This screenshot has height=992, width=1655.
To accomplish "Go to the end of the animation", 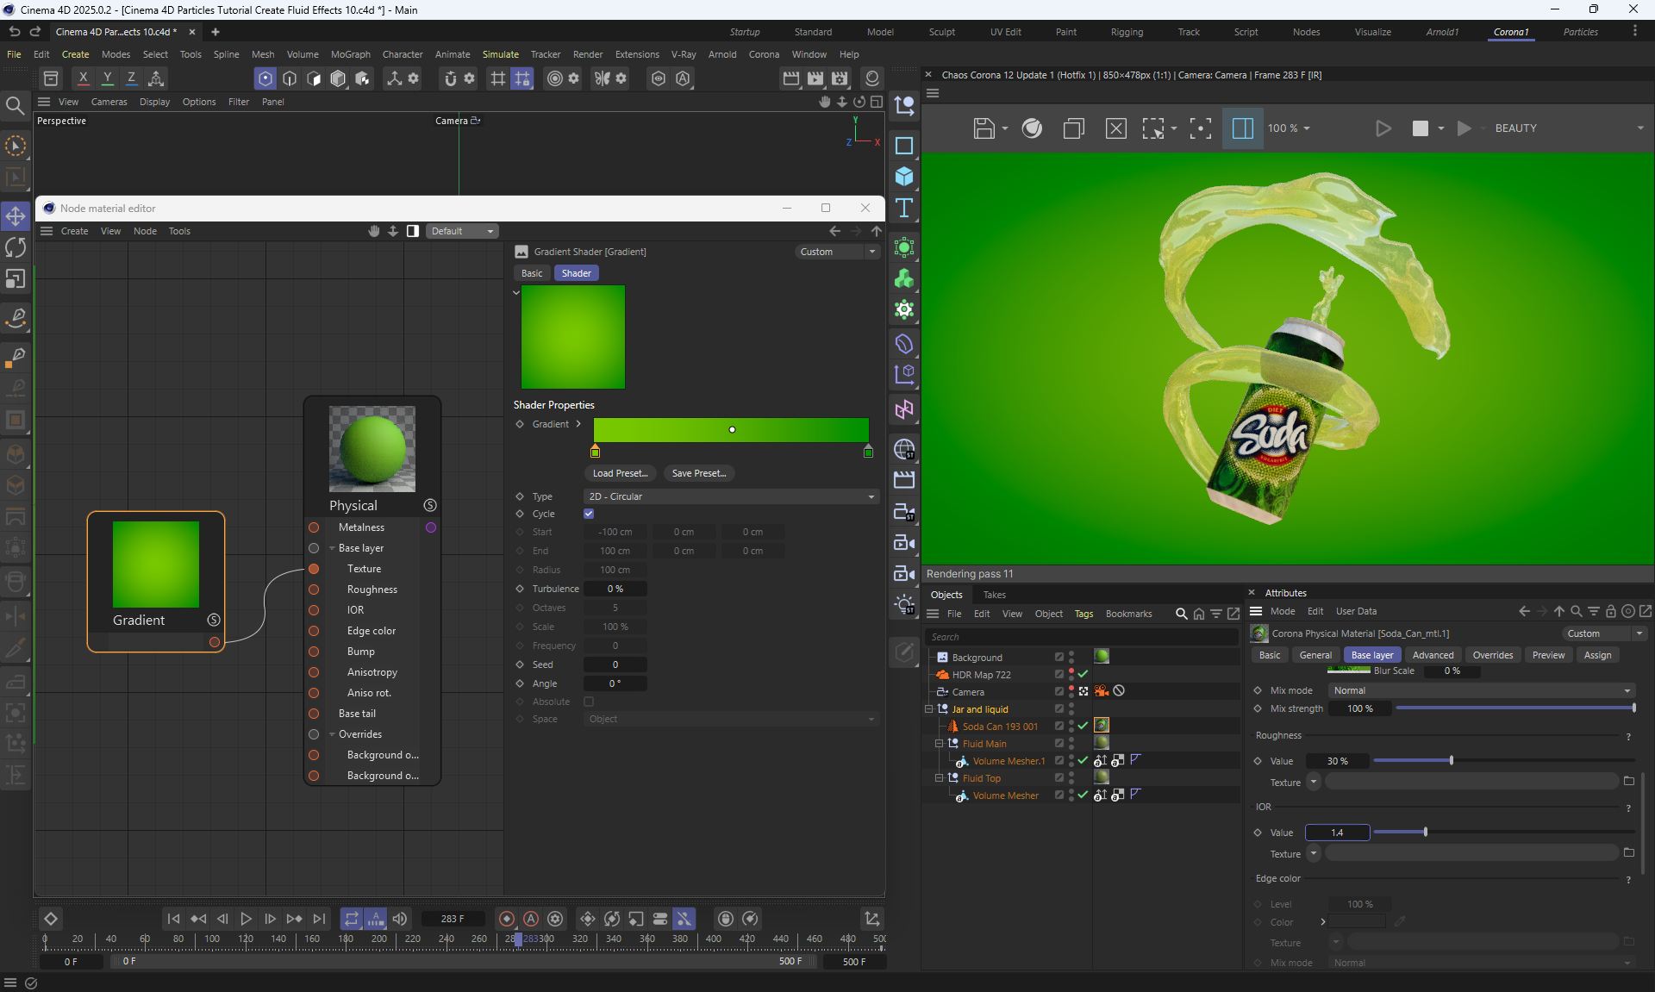I will [x=319, y=919].
